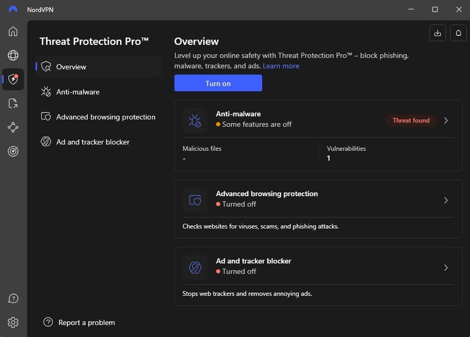Click the Advanced browsing protection card icon
The width and height of the screenshot is (470, 337).
[195, 200]
